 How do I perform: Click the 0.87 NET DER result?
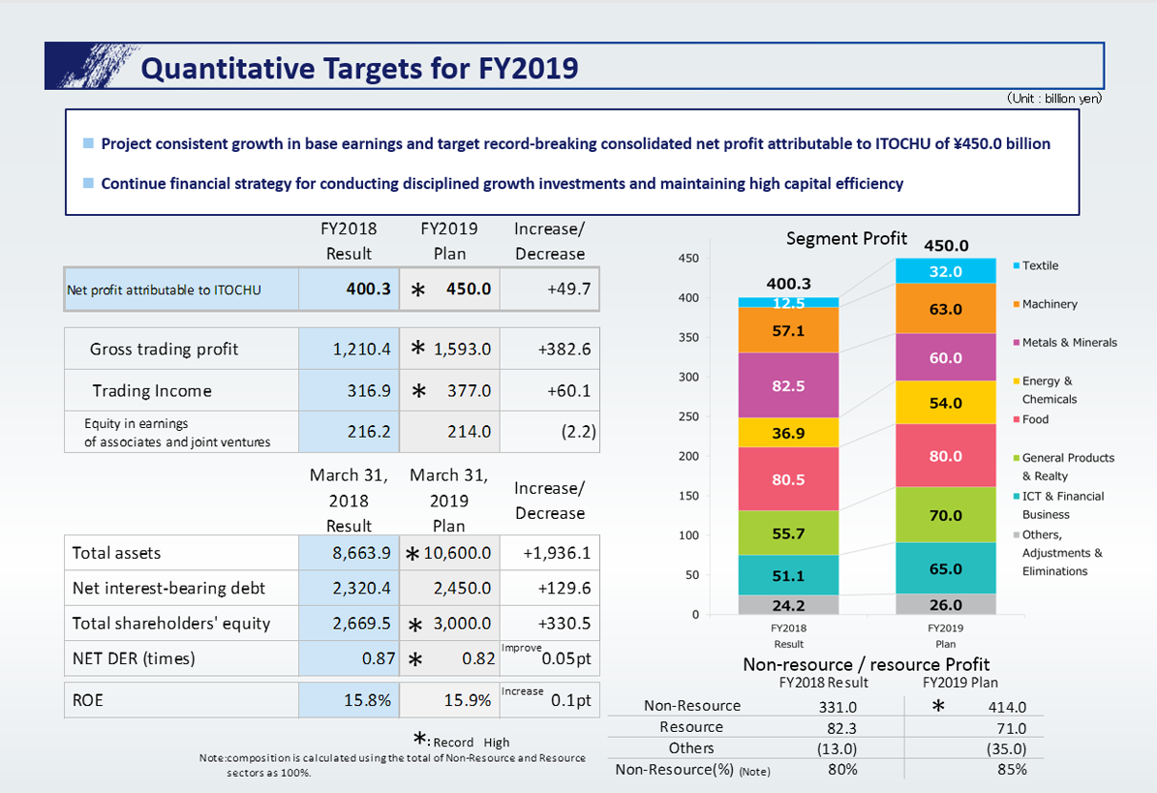tap(379, 658)
